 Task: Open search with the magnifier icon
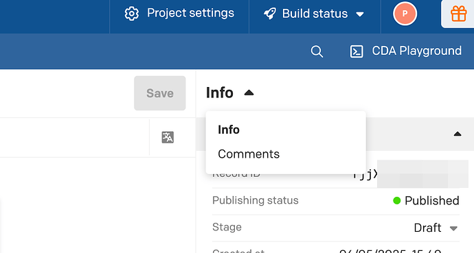point(317,51)
